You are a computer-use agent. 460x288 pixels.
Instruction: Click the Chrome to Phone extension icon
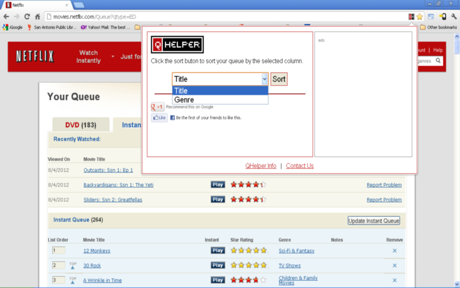(x=443, y=17)
